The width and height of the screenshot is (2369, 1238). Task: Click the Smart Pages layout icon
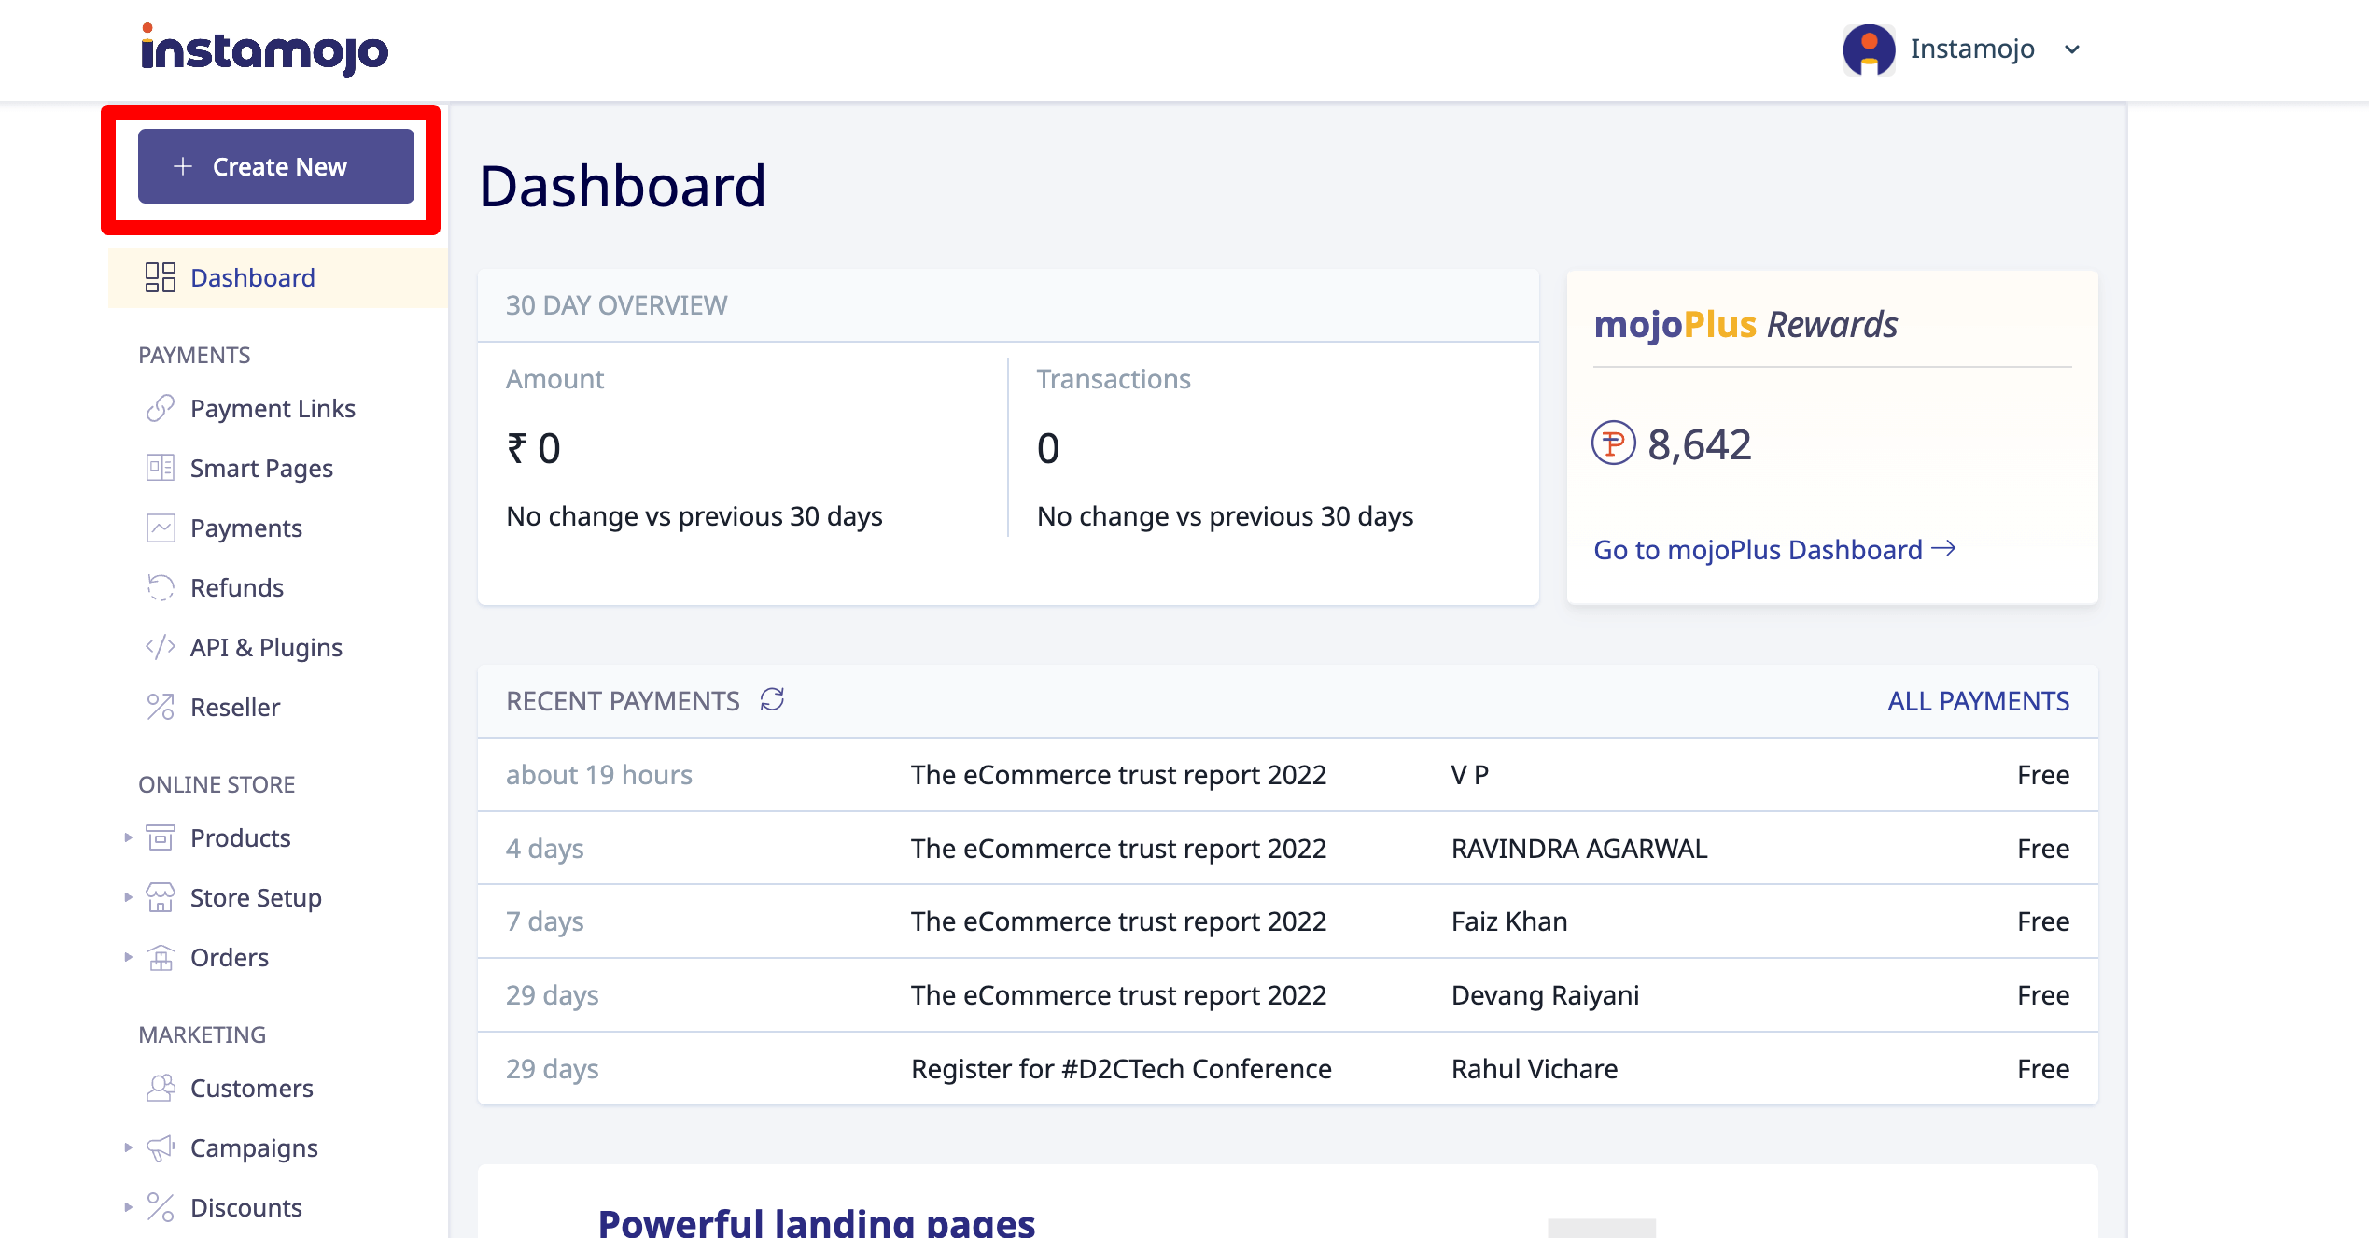[160, 468]
